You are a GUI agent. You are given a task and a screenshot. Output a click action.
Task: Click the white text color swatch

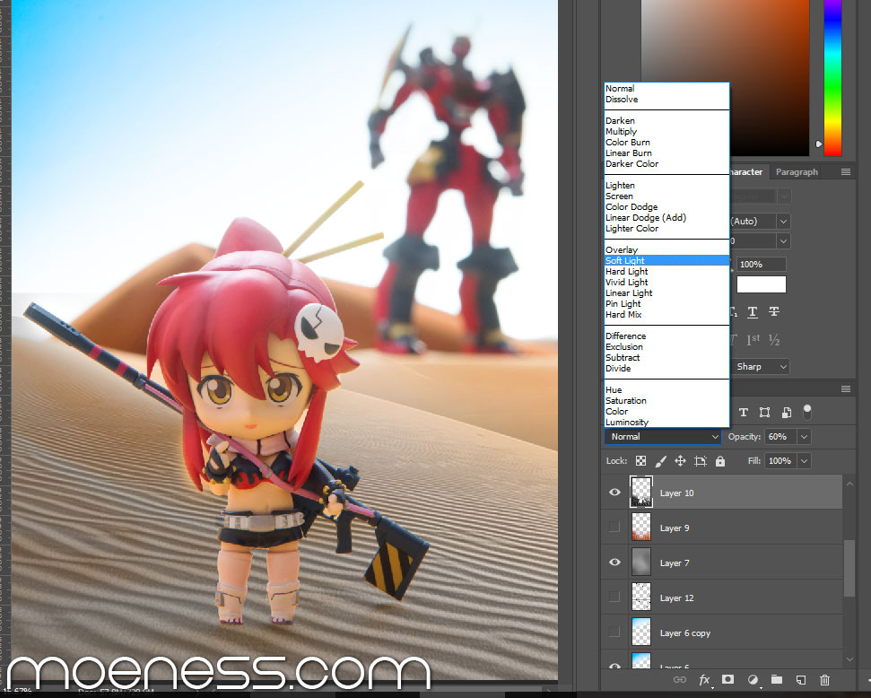click(x=761, y=284)
